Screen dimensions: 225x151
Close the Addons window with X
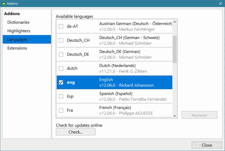[x=220, y=3]
